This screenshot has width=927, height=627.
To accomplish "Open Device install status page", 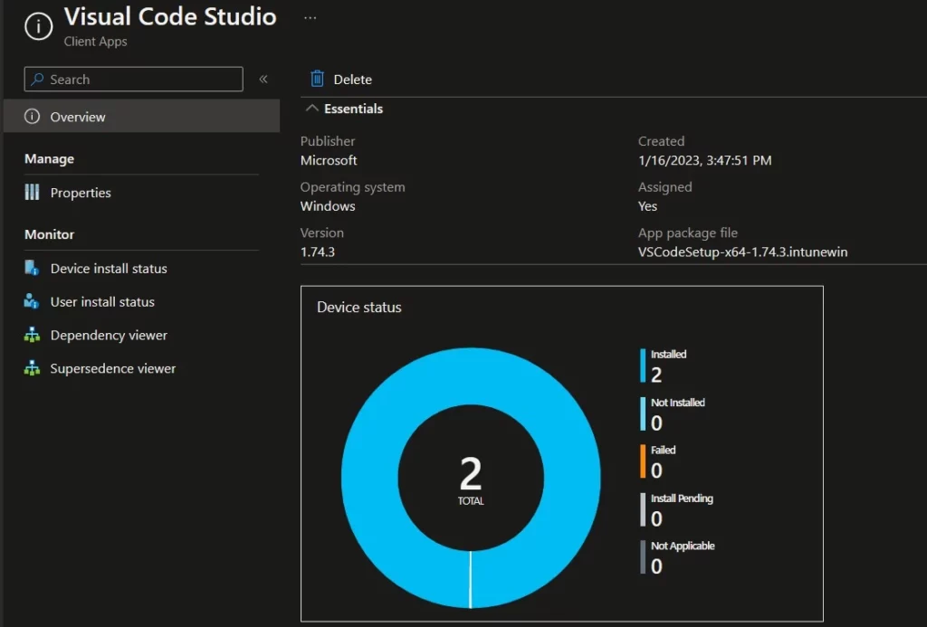I will 109,269.
